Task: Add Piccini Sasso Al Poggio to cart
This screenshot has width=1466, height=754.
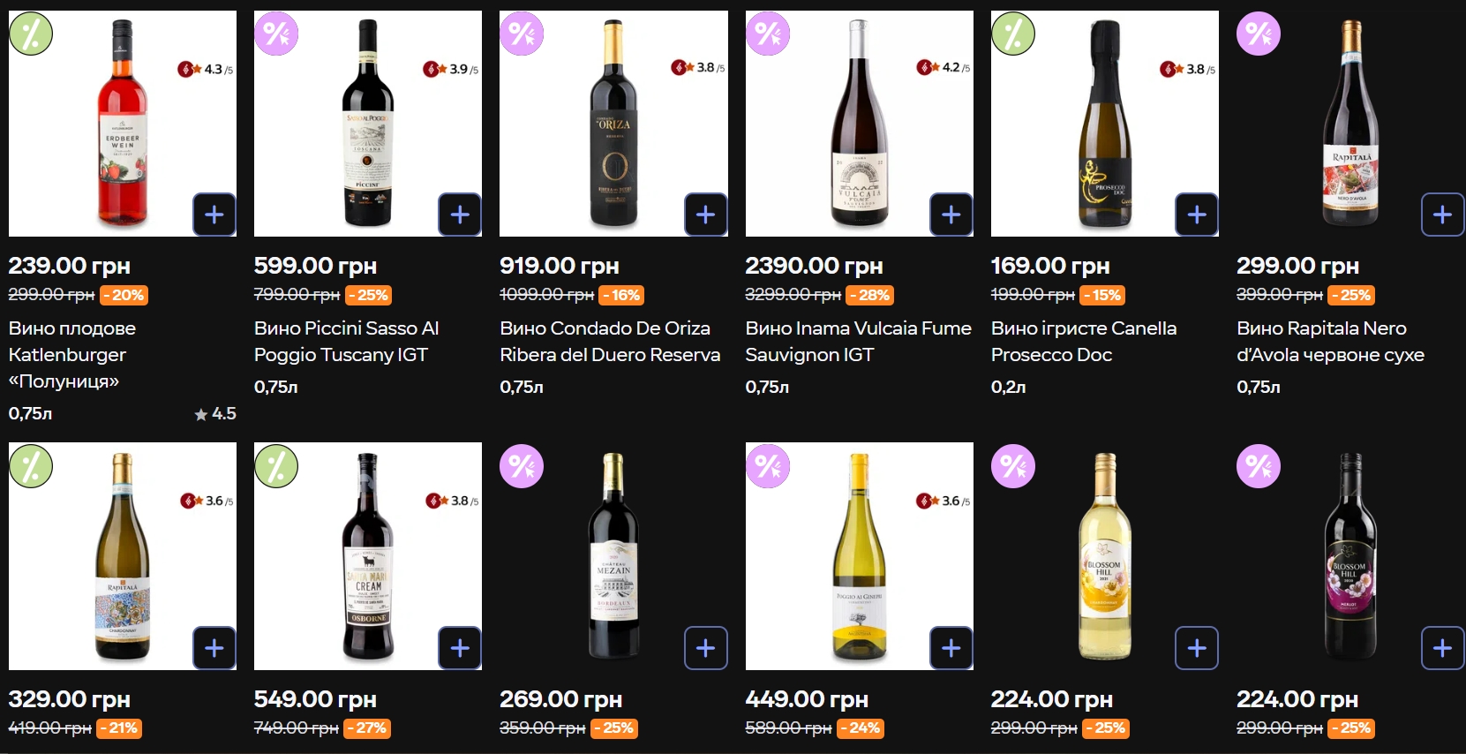Action: [460, 215]
